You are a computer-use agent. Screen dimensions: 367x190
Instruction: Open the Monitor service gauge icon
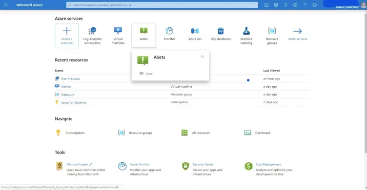(x=169, y=31)
